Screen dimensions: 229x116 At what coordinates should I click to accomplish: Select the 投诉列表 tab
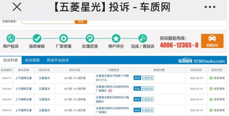click(11, 60)
